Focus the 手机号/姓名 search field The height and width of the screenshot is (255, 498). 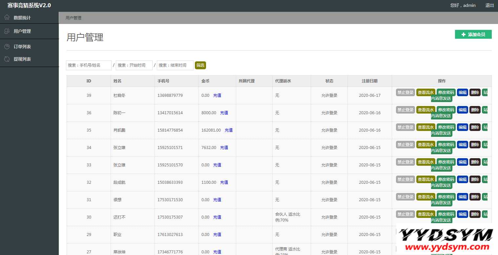[89, 65]
